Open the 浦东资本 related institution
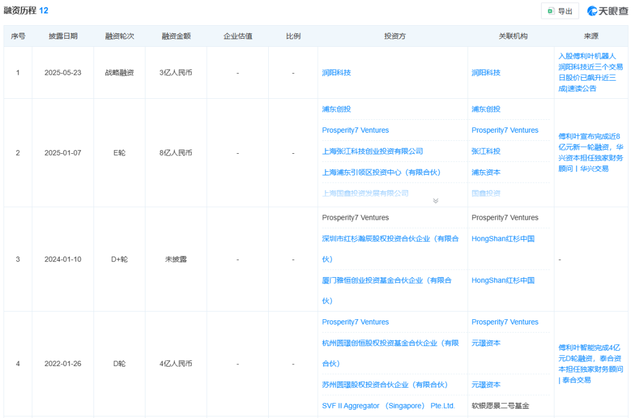This screenshot has height=418, width=631. (486, 172)
